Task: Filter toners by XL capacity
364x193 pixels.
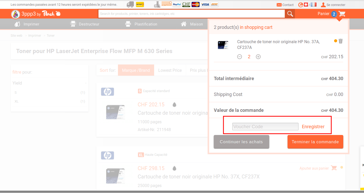Action: point(16,101)
